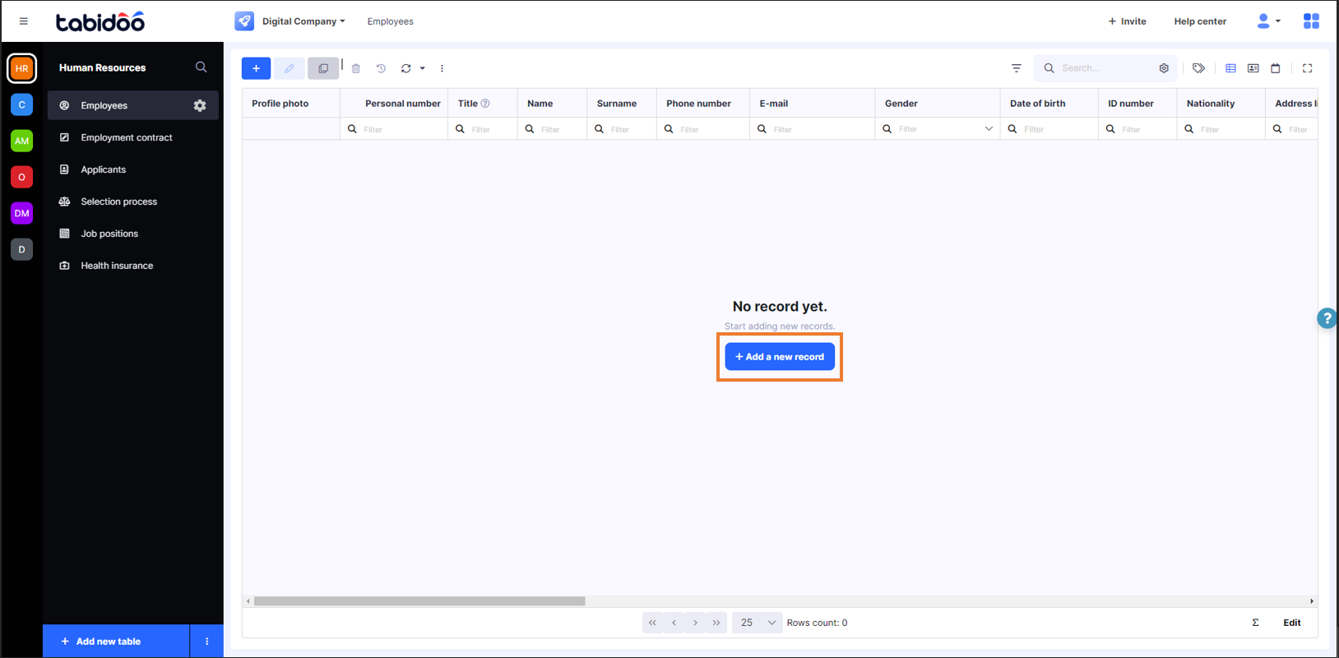Click Add new table button
Screen dimensions: 1339x658
(116, 642)
